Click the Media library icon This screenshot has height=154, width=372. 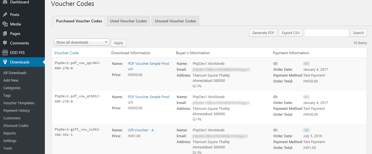(x=5, y=24)
